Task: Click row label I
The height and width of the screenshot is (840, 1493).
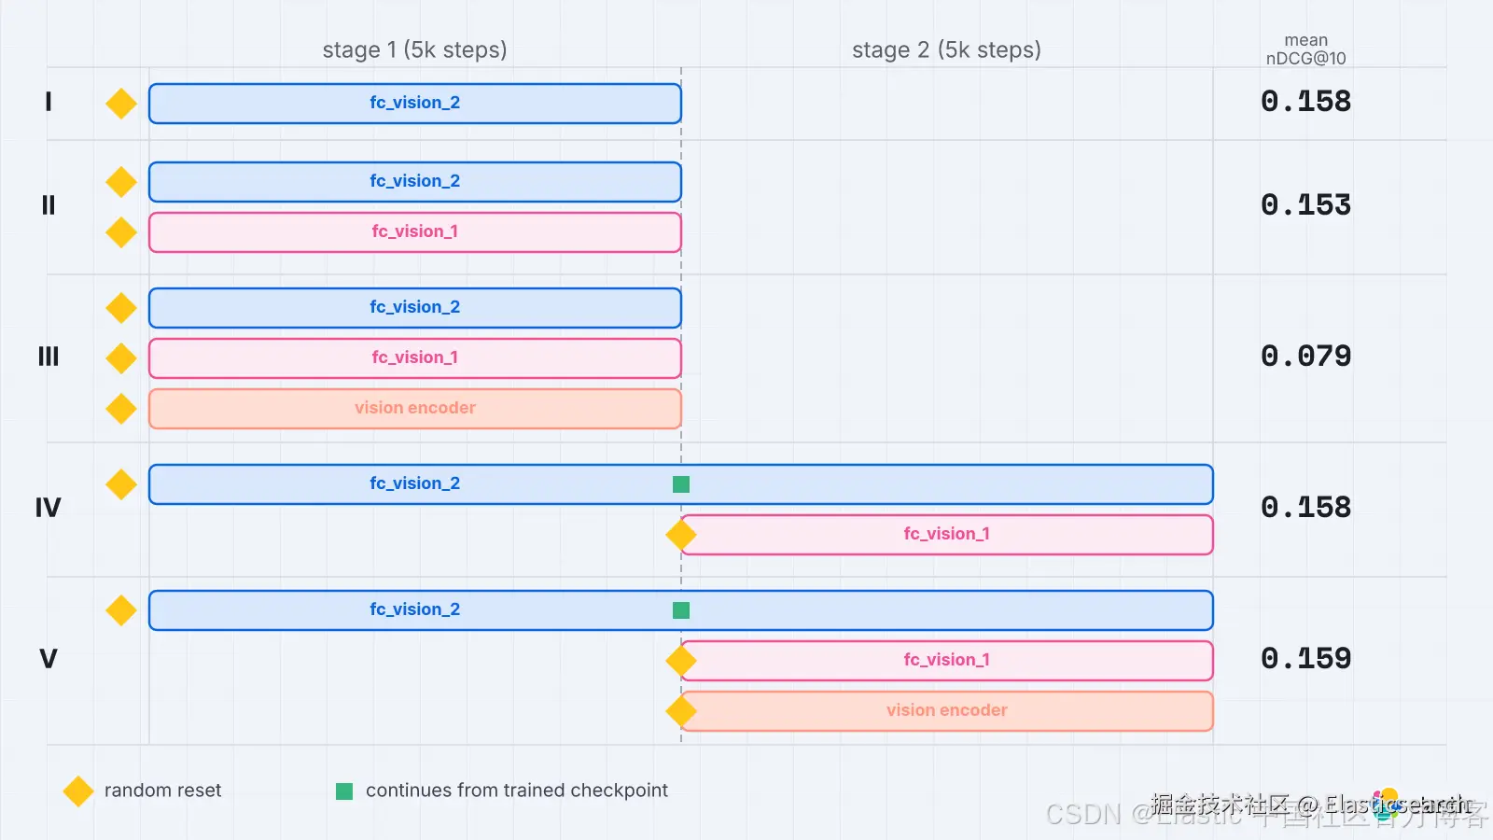Action: 49,102
